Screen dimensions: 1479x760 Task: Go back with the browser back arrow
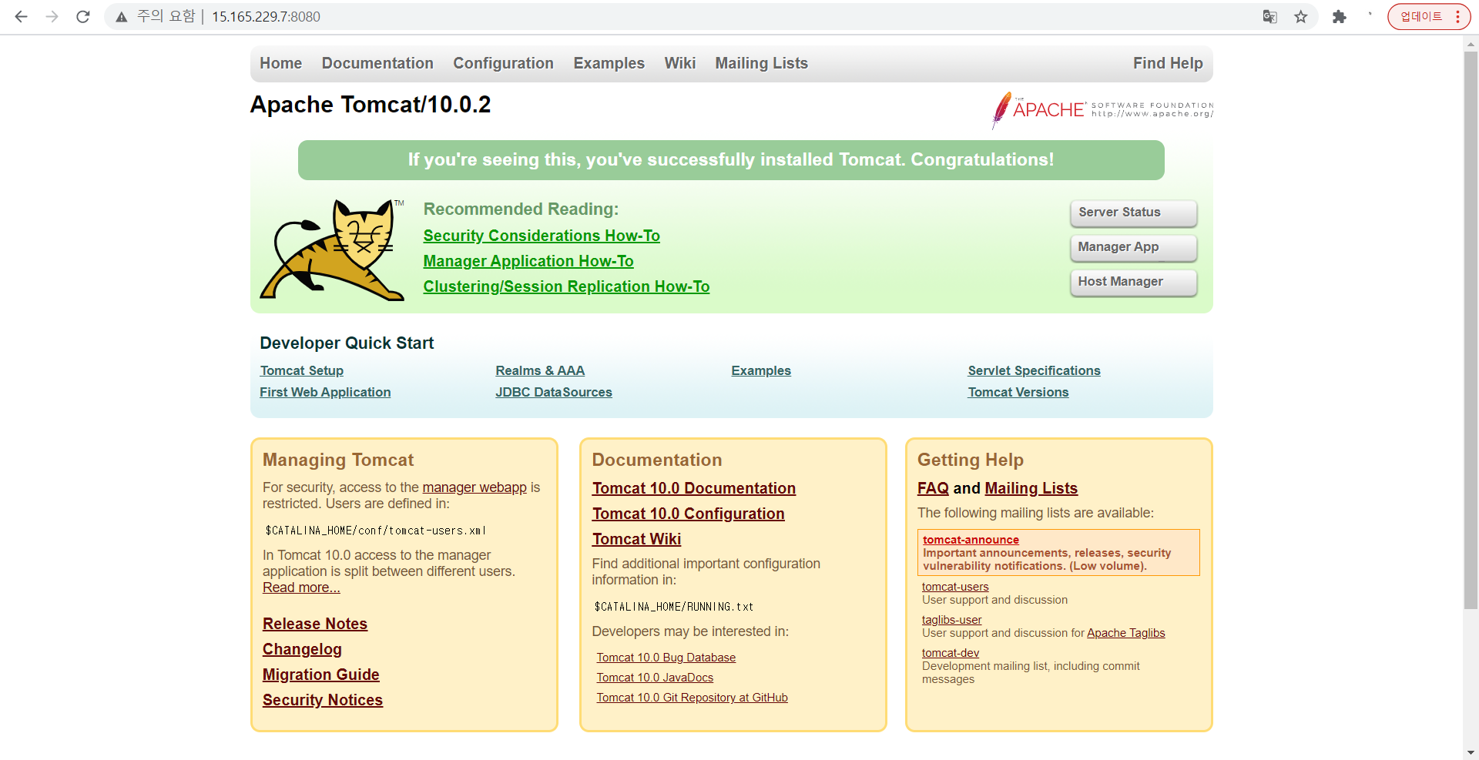click(x=21, y=16)
